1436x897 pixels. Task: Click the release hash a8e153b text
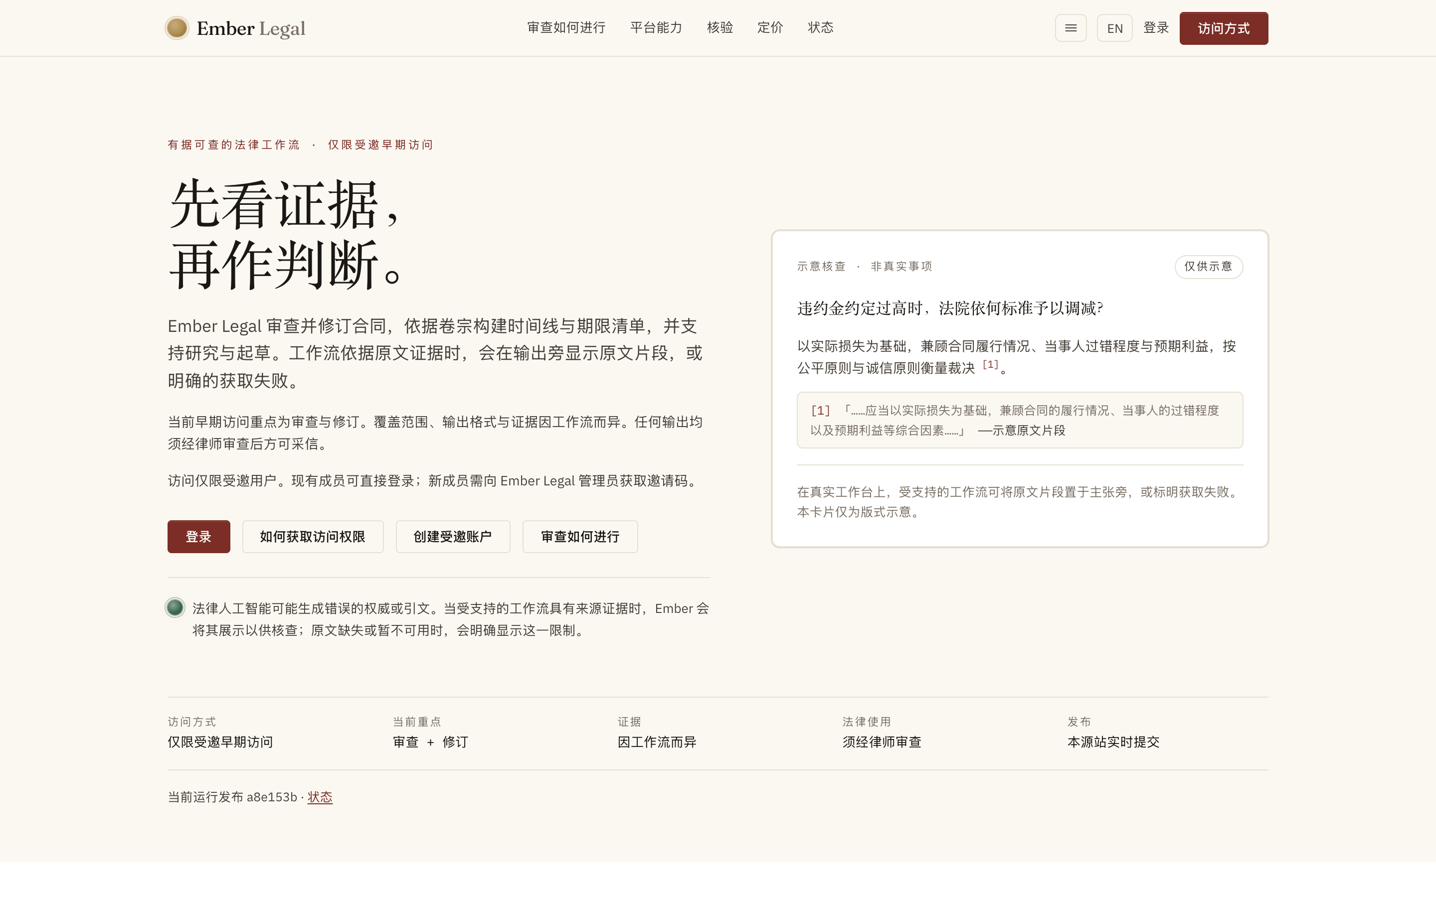click(x=272, y=797)
